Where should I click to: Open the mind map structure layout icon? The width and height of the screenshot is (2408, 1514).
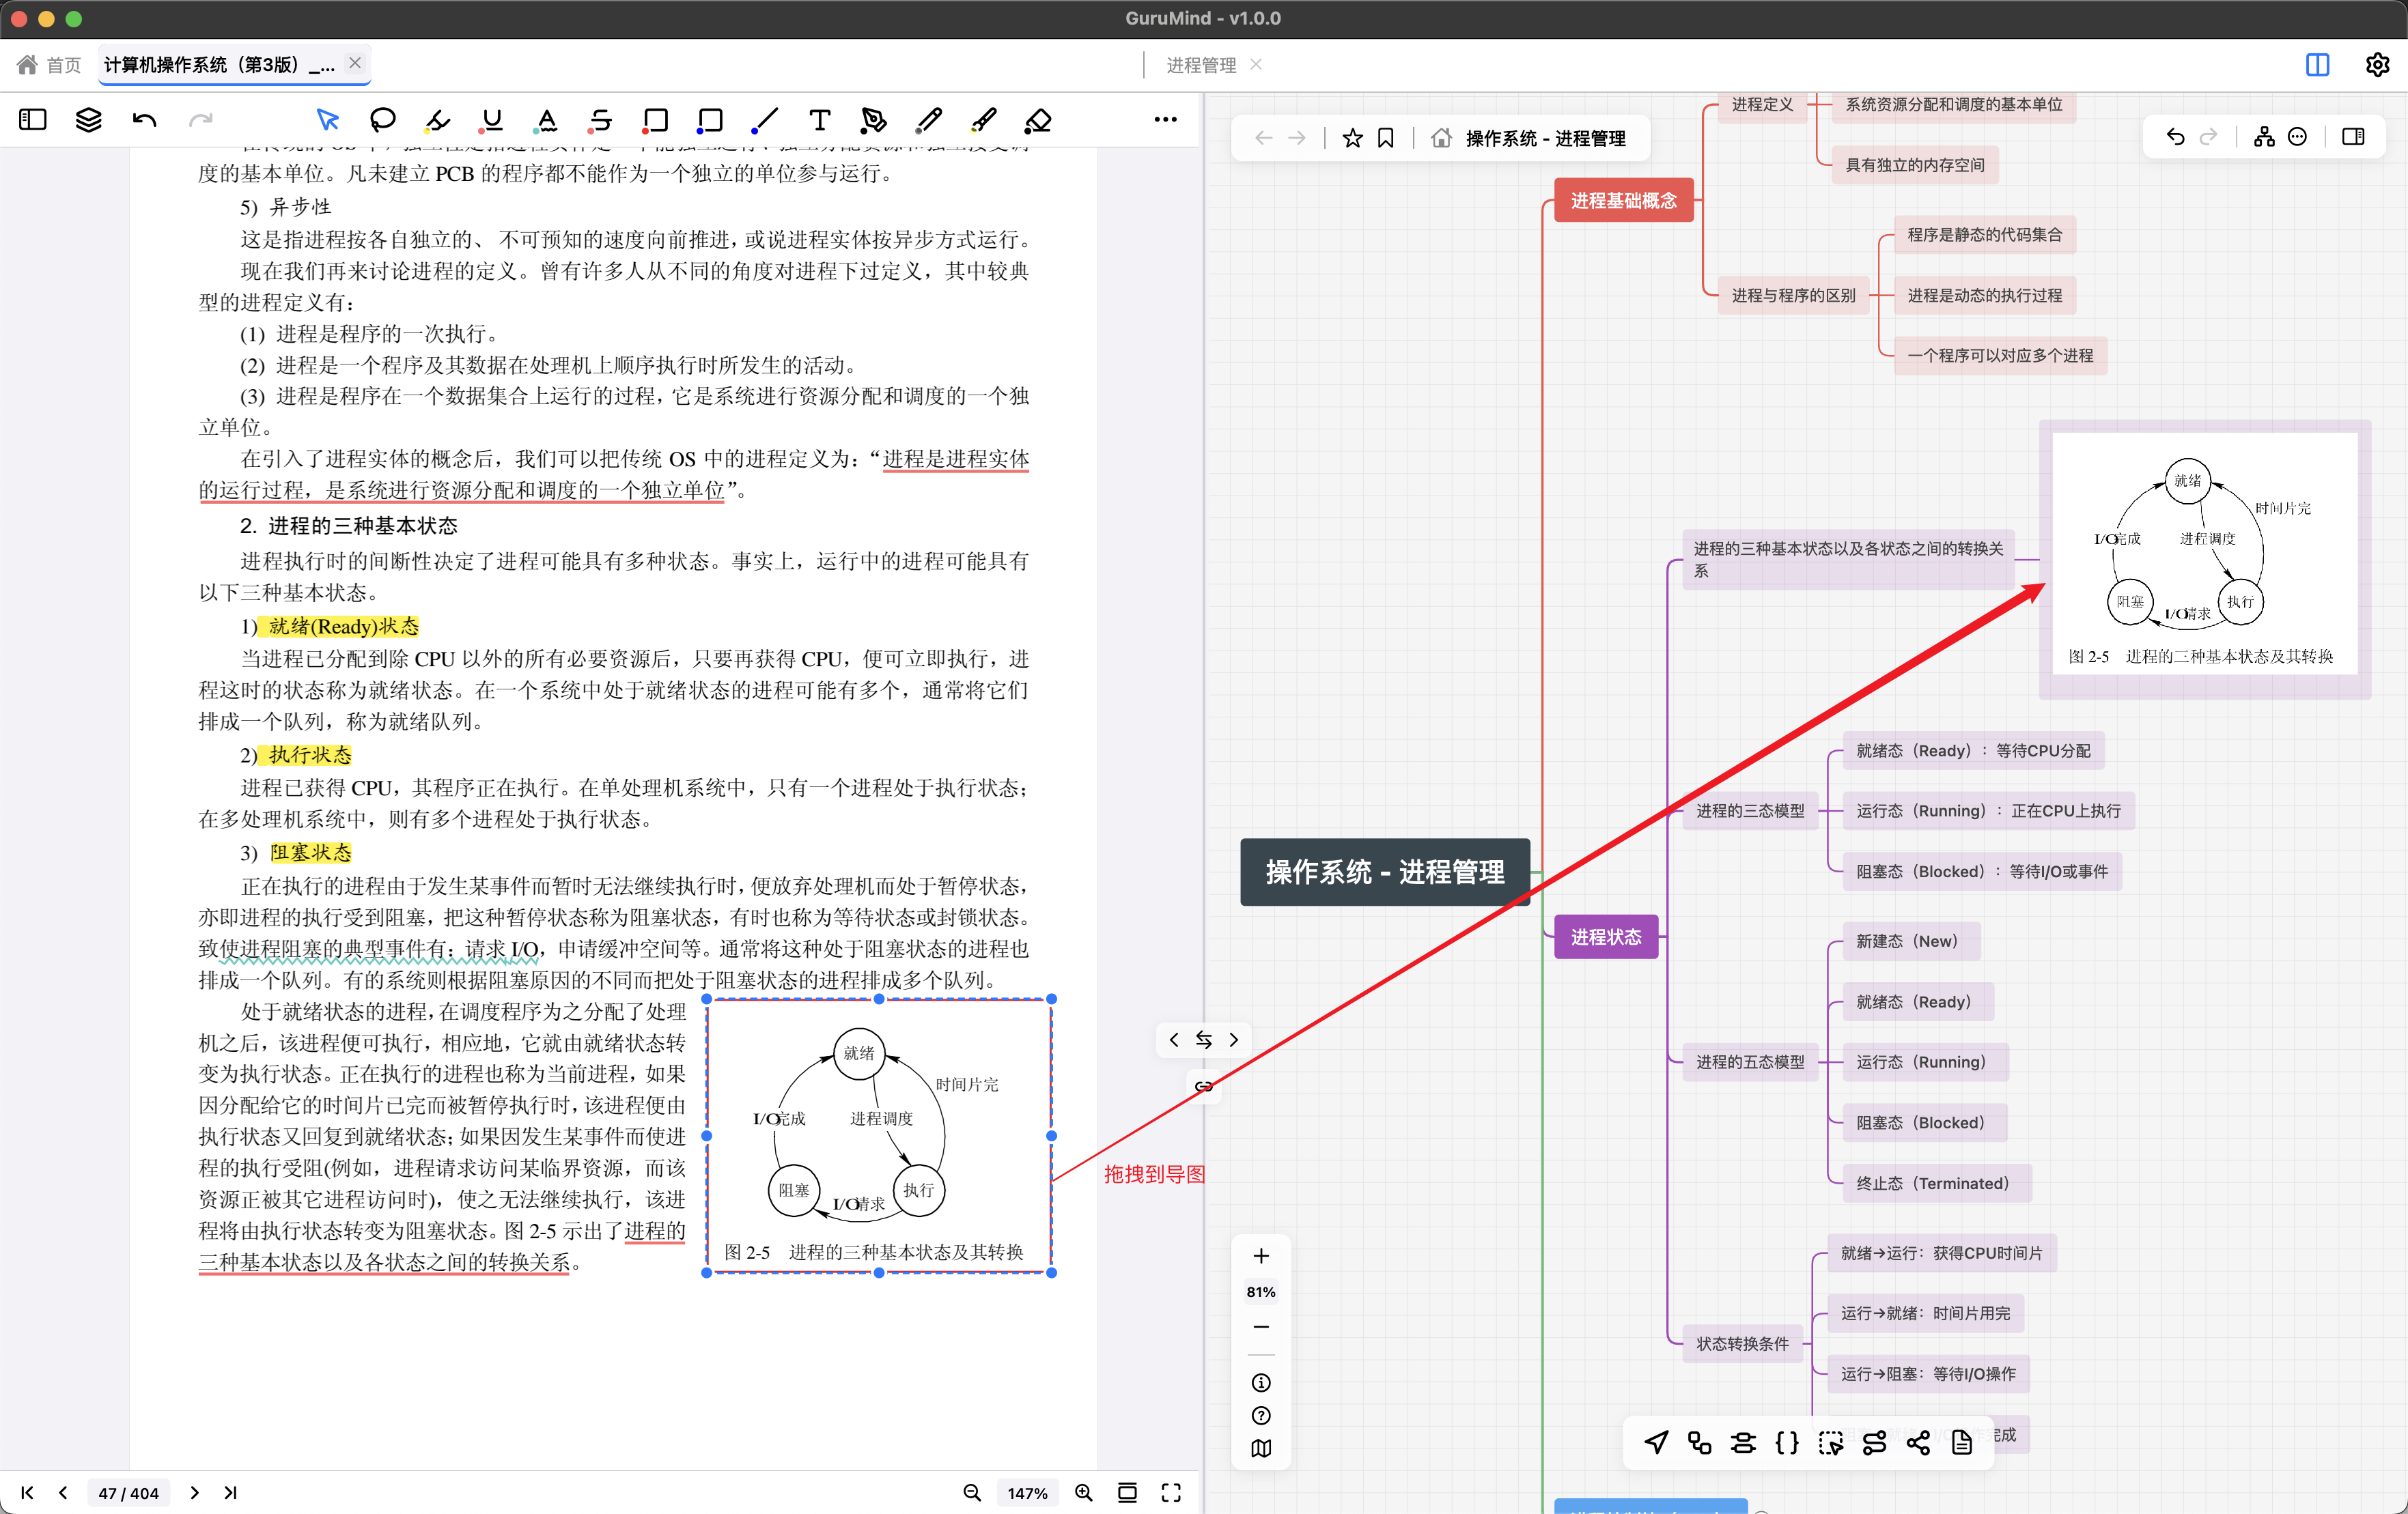pos(2264,137)
